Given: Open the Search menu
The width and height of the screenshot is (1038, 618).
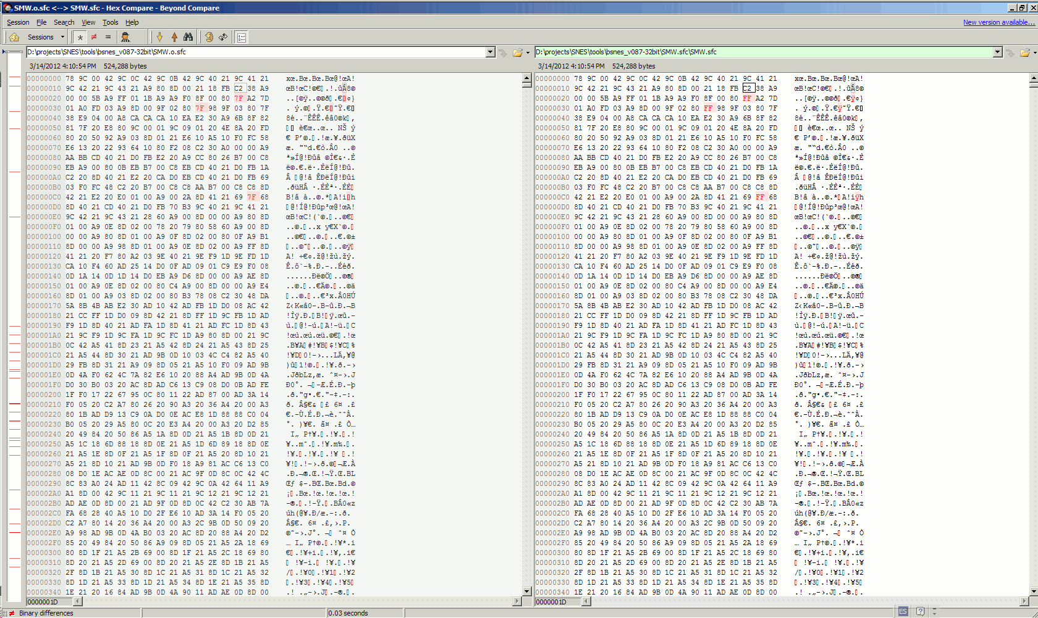Looking at the screenshot, I should (64, 22).
